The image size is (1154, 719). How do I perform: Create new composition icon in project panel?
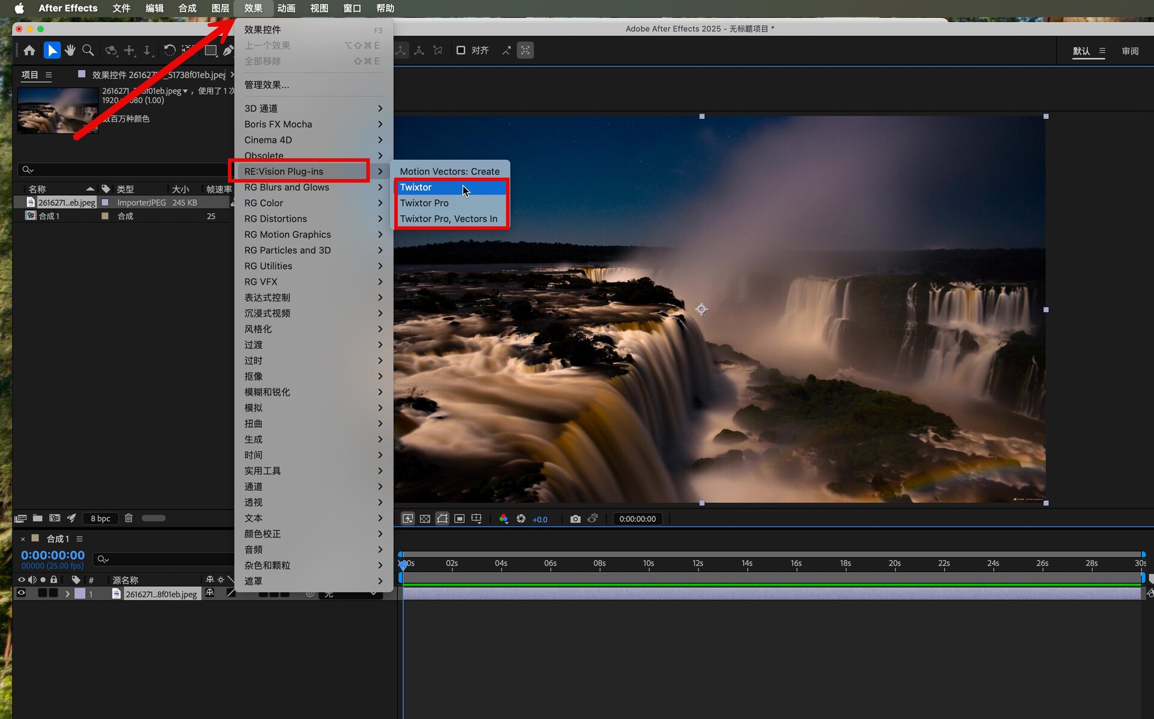(x=55, y=518)
